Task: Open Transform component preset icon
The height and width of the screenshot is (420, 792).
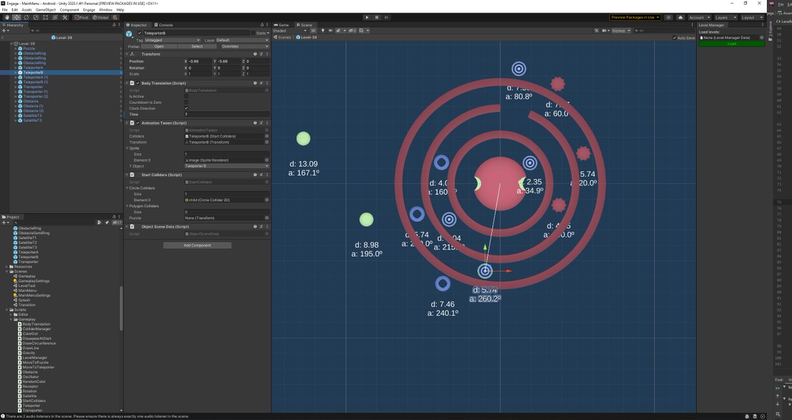Action: click(261, 54)
